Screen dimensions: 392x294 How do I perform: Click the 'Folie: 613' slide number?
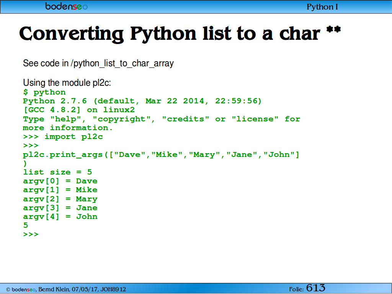[307, 288]
